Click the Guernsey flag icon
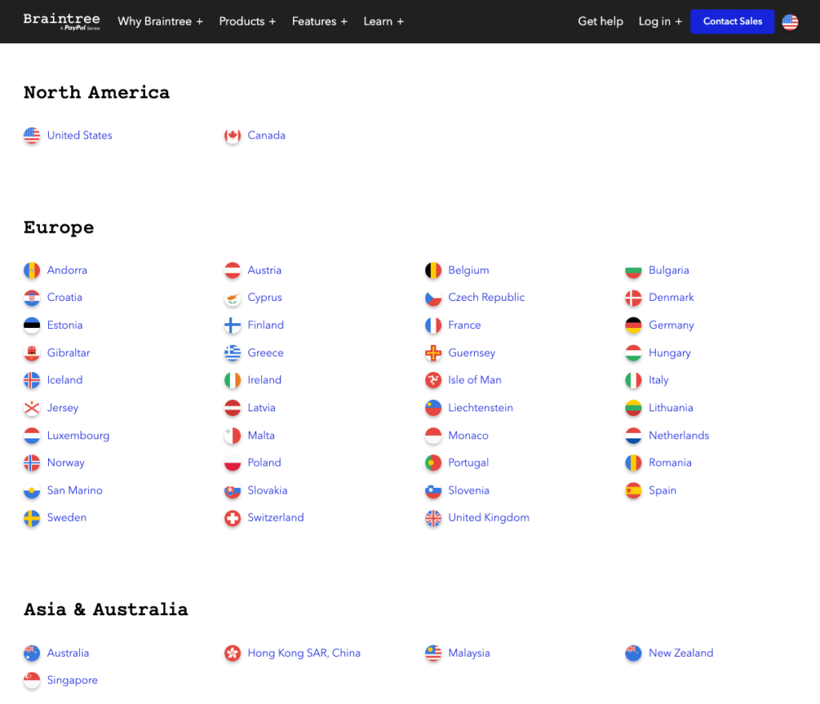Screen dimensions: 820x704 (433, 353)
